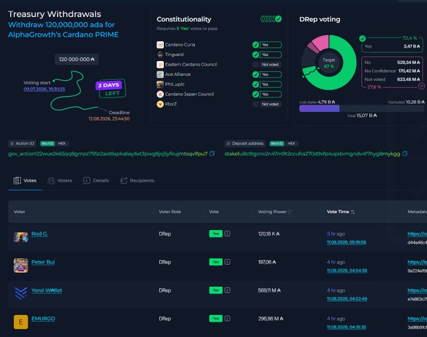Copy the deposit stake address
This screenshot has height=337, width=427.
[404, 154]
